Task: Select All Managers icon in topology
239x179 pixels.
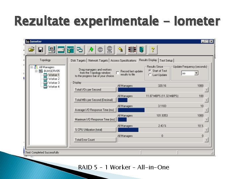Action: (36, 67)
